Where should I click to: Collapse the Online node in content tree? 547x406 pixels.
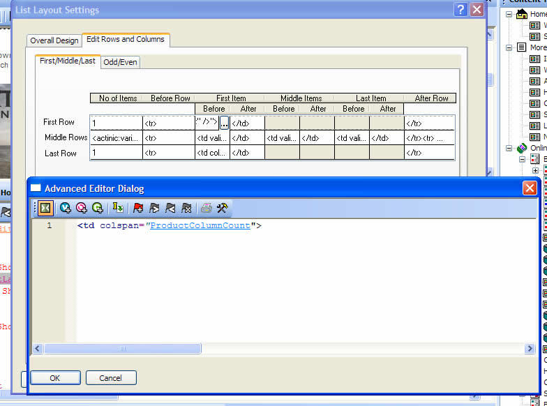click(x=509, y=149)
